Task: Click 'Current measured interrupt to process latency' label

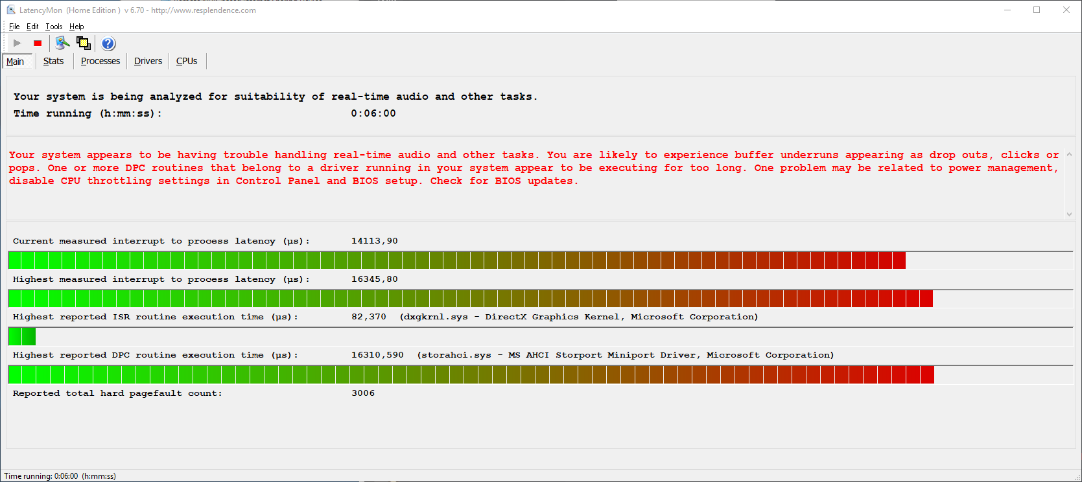Action: pyautogui.click(x=161, y=241)
